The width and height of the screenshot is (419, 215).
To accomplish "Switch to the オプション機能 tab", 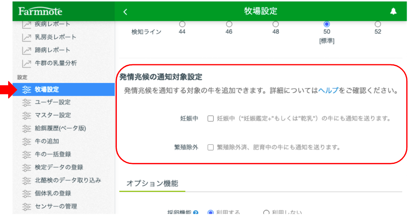I will 152,184.
